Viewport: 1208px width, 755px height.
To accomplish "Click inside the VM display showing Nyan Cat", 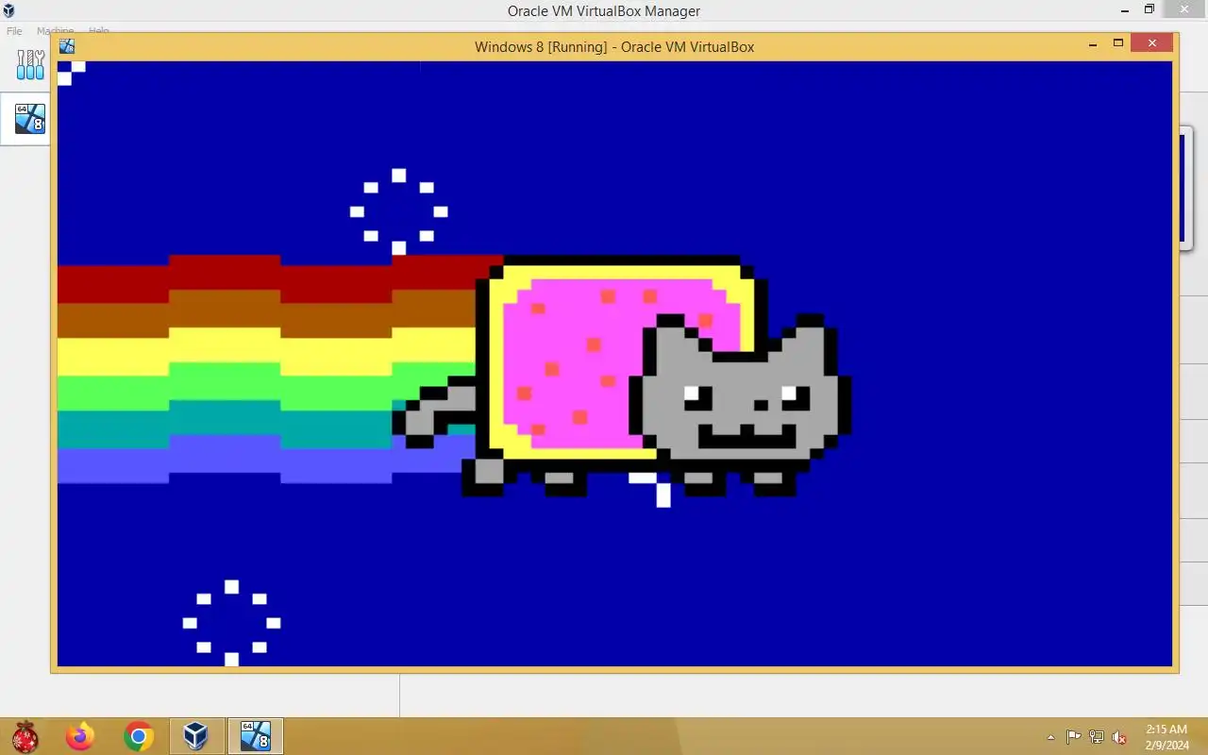I will tap(614, 364).
